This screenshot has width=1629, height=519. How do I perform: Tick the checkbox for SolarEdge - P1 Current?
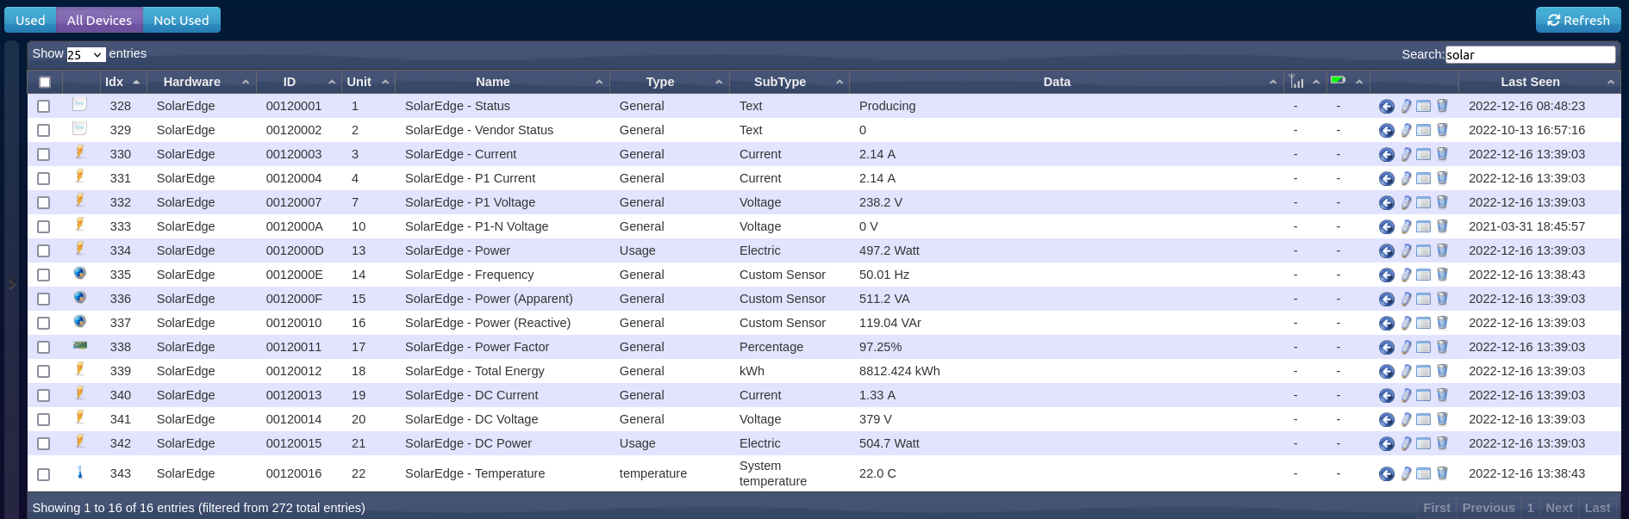[x=44, y=179]
